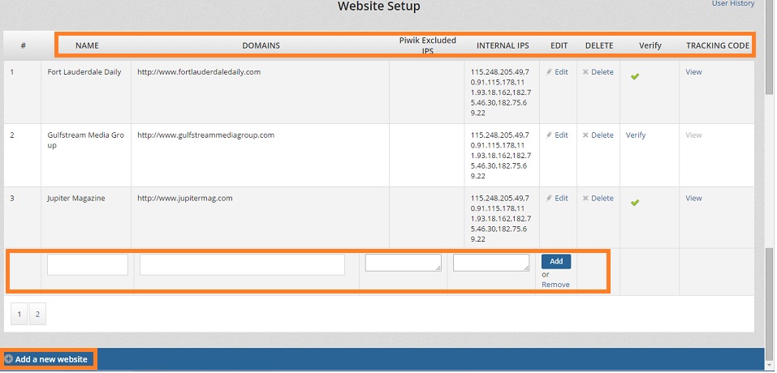Click the TRACKING CODE column header
The image size is (777, 373).
click(718, 45)
